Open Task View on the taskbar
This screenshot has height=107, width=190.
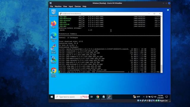tap(92, 97)
